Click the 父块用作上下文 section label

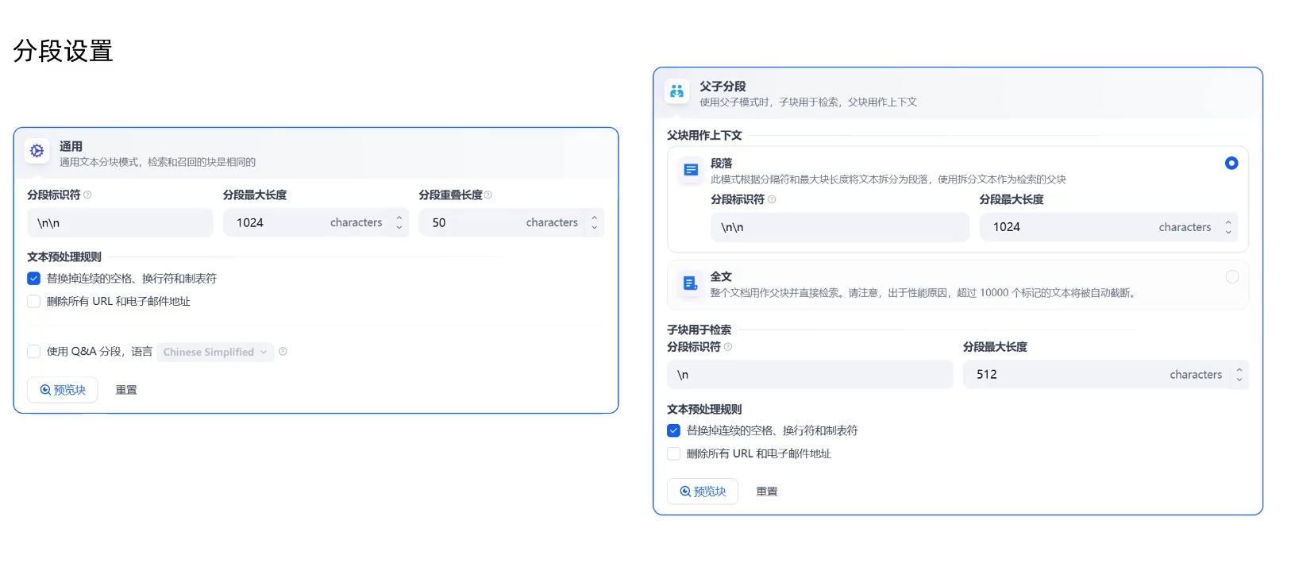[704, 136]
